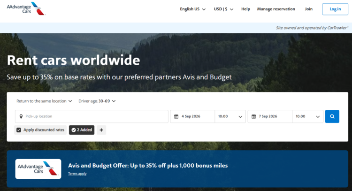Image resolution: width=352 pixels, height=191 pixels.
Task: Click the Log in button
Action: [x=335, y=9]
